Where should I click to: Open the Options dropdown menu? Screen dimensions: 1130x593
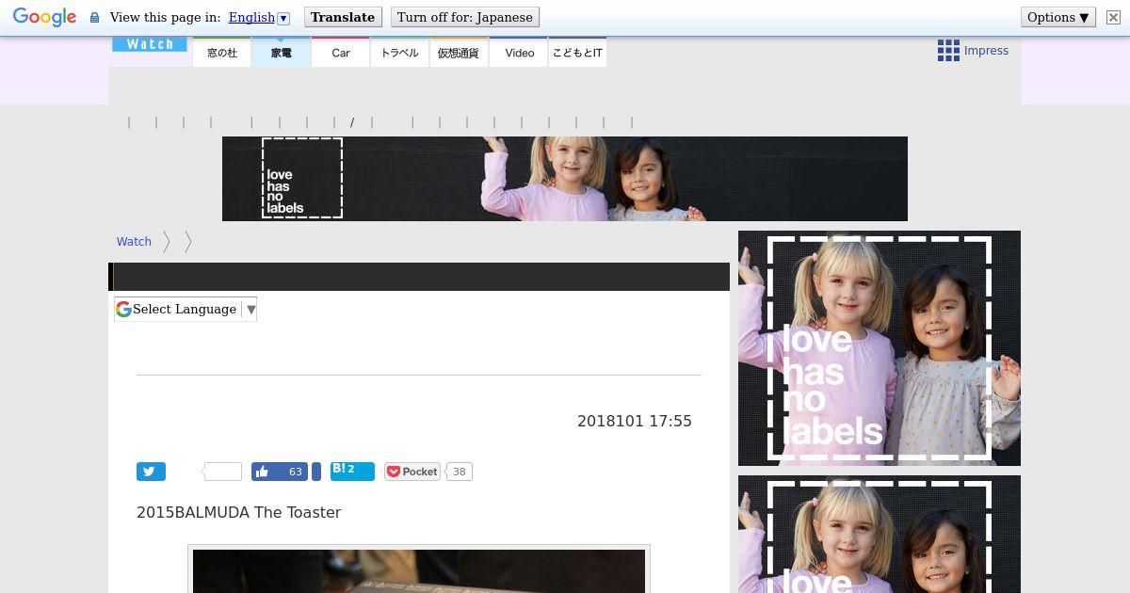(1058, 17)
